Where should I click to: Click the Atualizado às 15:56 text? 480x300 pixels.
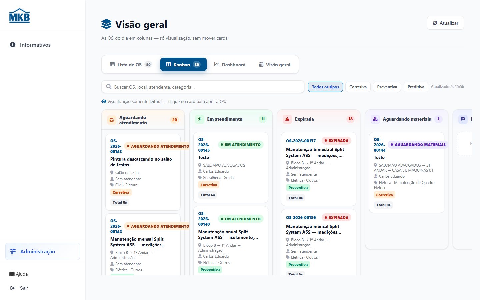click(x=447, y=87)
